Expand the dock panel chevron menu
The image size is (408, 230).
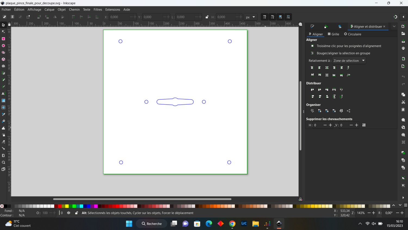pos(394,26)
